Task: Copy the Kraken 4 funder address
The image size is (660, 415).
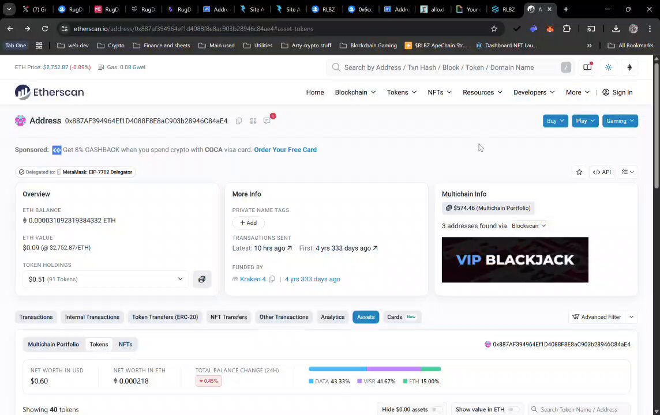Action: click(x=272, y=279)
